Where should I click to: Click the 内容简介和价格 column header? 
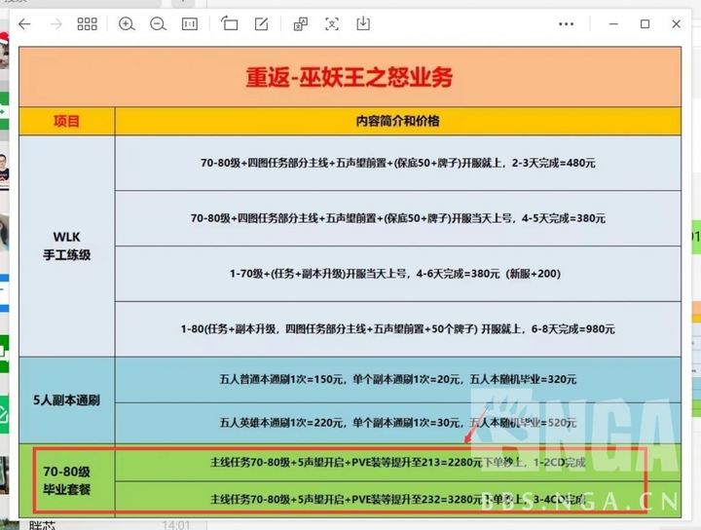(x=398, y=121)
